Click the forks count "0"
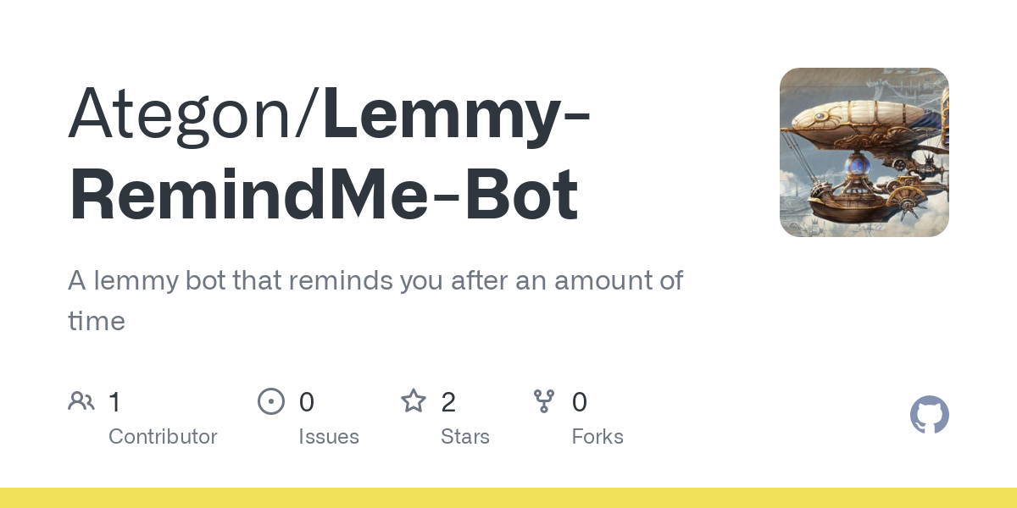Image resolution: width=1017 pixels, height=508 pixels. pyautogui.click(x=579, y=401)
